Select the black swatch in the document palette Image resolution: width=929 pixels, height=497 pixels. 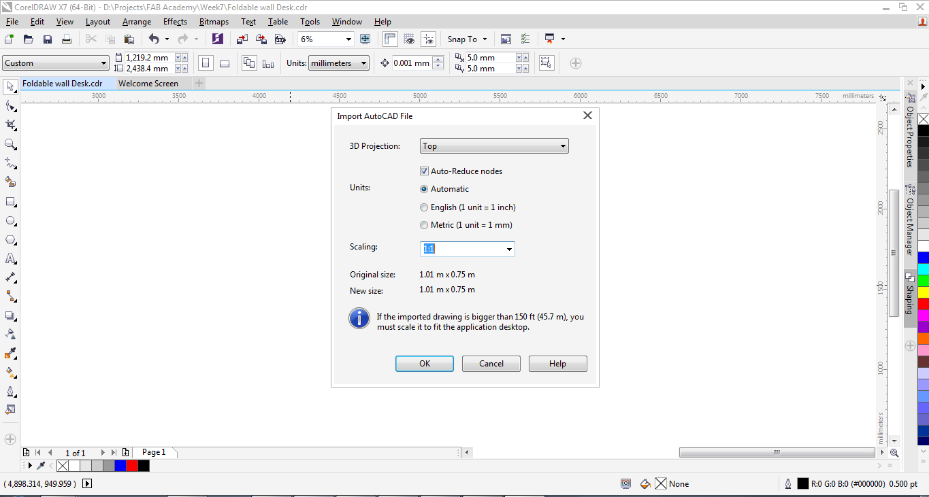[x=144, y=466]
